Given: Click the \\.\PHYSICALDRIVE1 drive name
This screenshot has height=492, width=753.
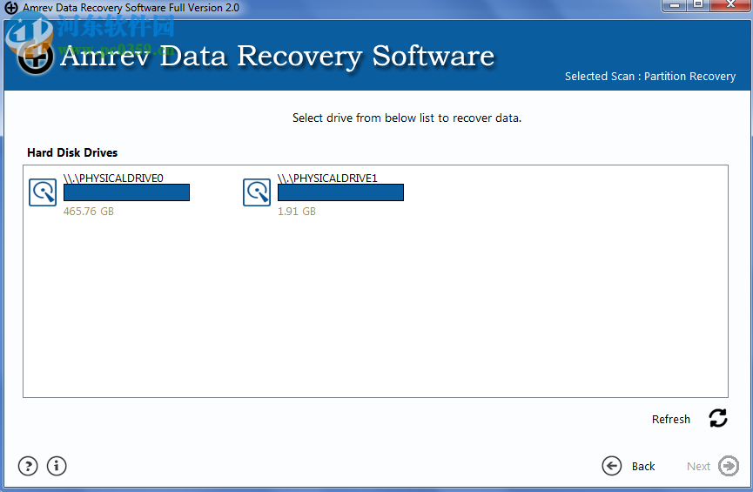Looking at the screenshot, I should (x=327, y=179).
